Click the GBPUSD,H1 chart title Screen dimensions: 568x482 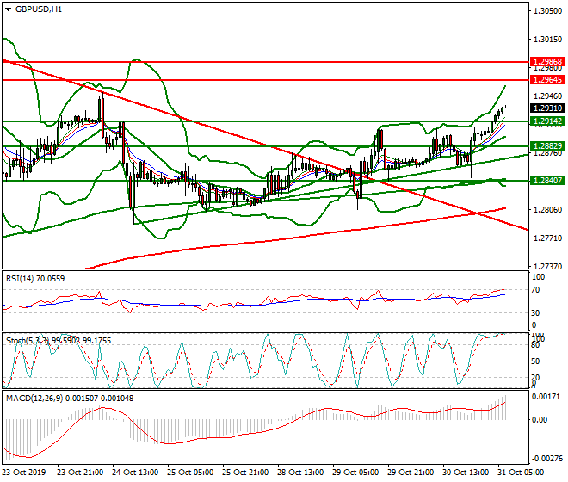click(39, 9)
